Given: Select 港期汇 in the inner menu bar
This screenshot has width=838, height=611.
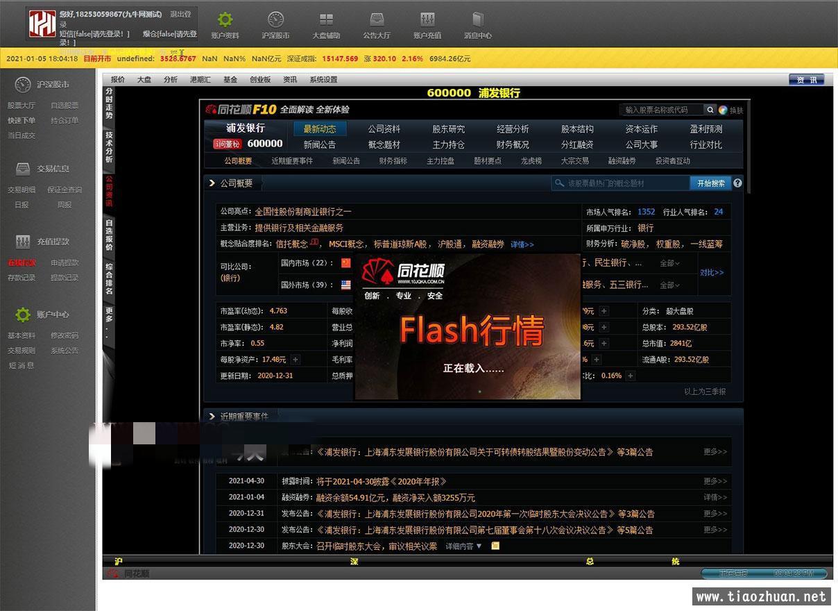Looking at the screenshot, I should [x=201, y=80].
